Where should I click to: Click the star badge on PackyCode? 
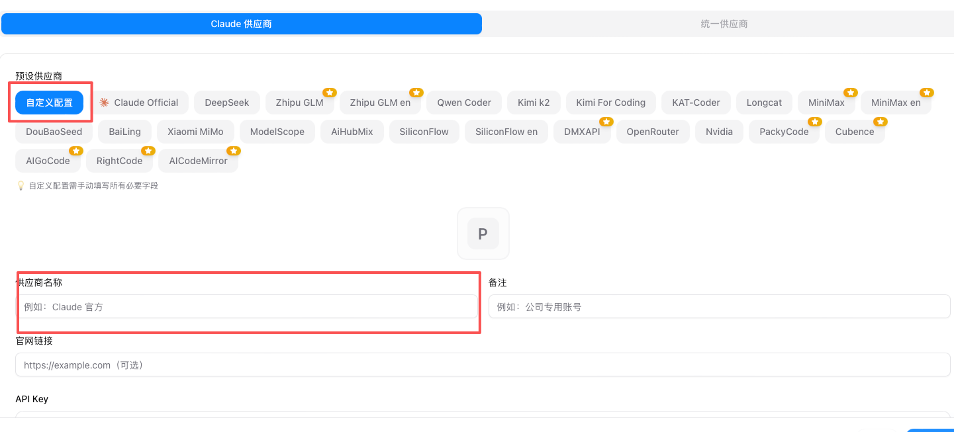click(x=815, y=122)
